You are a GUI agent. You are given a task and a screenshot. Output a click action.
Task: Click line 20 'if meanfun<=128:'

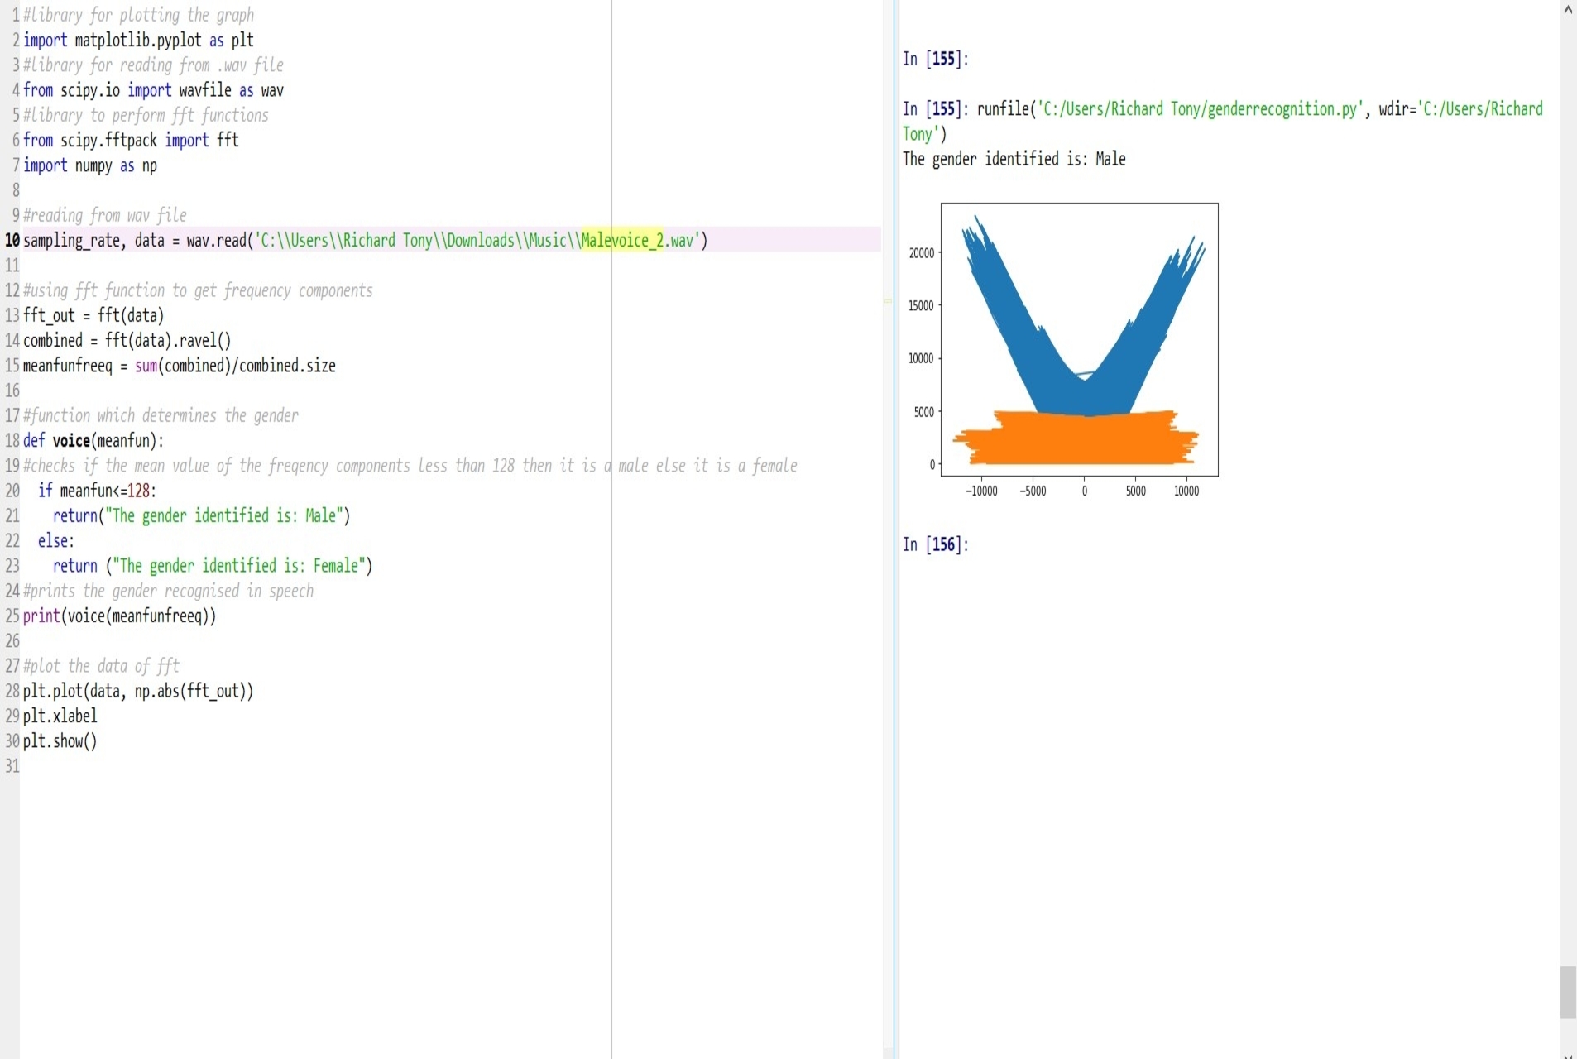coord(97,491)
